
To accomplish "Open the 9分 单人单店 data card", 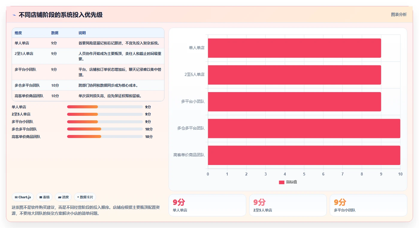I will tap(207, 205).
